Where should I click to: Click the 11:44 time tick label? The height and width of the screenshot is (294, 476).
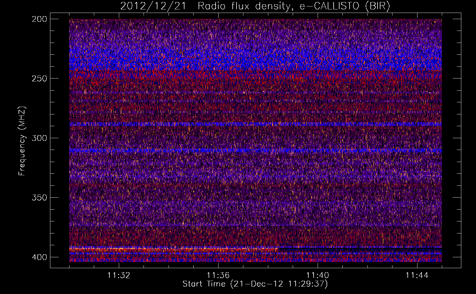(x=417, y=275)
